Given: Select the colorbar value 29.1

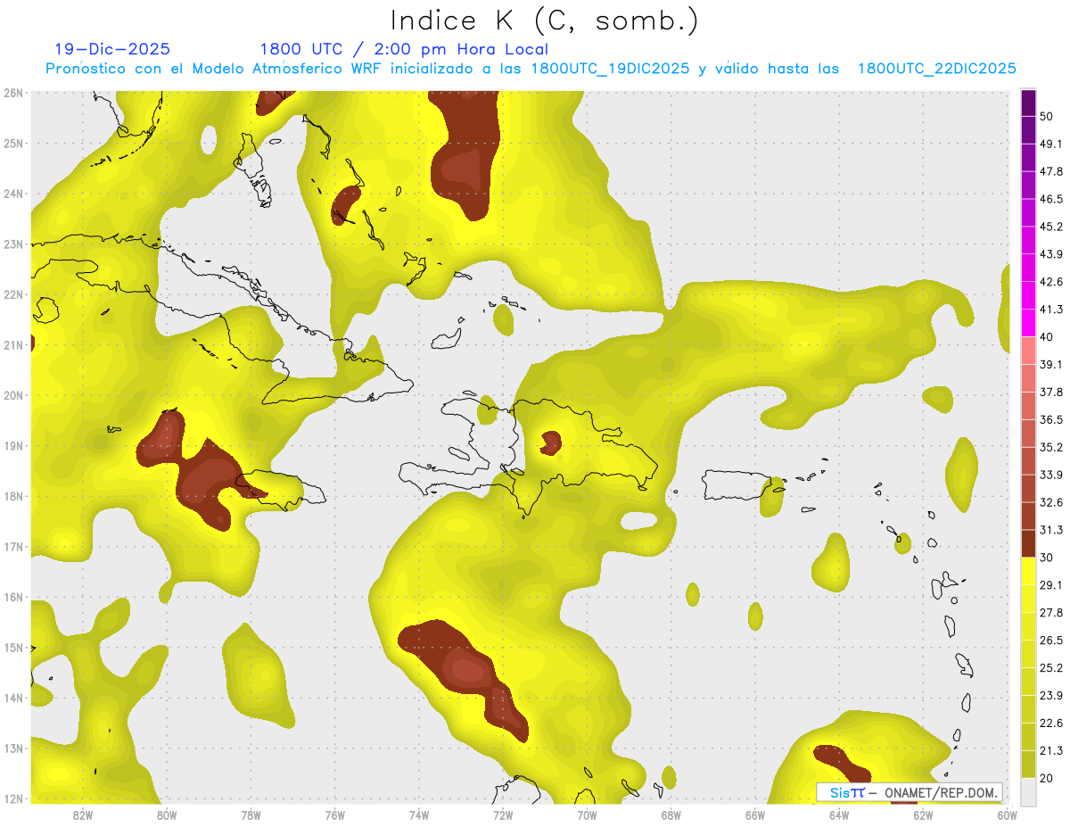Looking at the screenshot, I should pos(1051,585).
